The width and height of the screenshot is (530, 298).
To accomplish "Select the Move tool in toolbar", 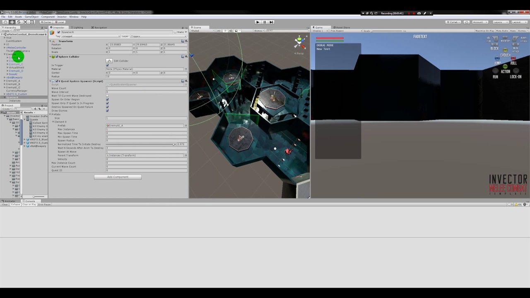I will tap(12, 22).
